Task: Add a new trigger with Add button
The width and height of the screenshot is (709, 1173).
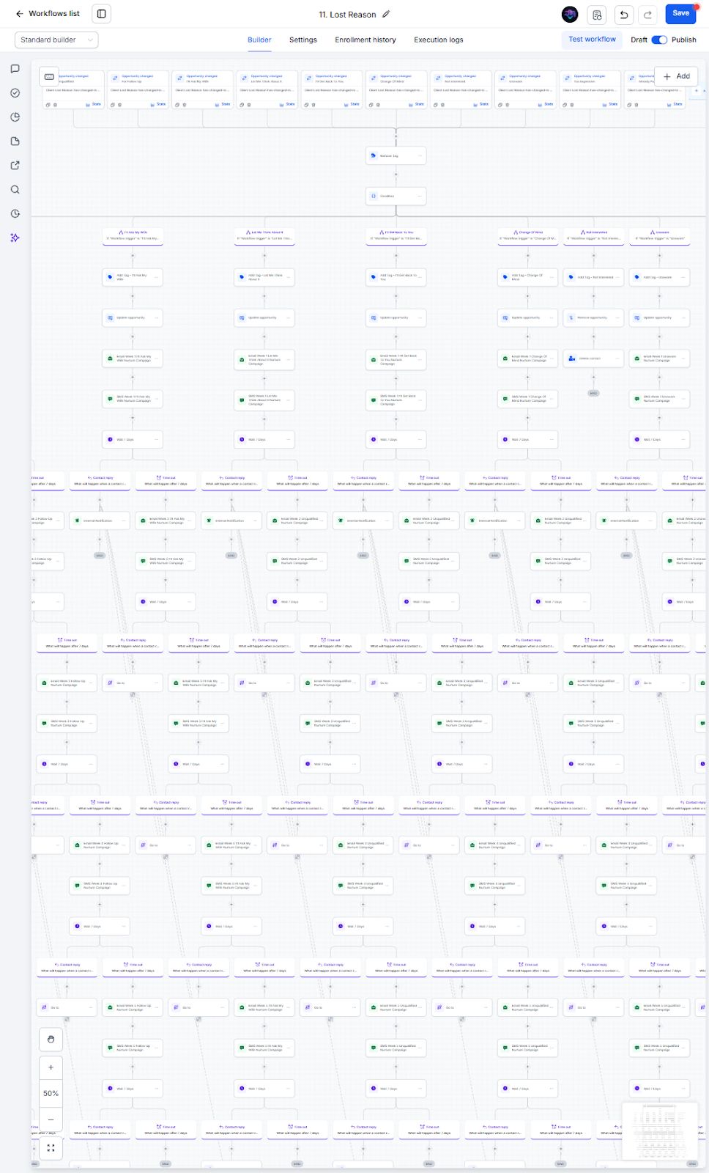Action: tap(677, 76)
